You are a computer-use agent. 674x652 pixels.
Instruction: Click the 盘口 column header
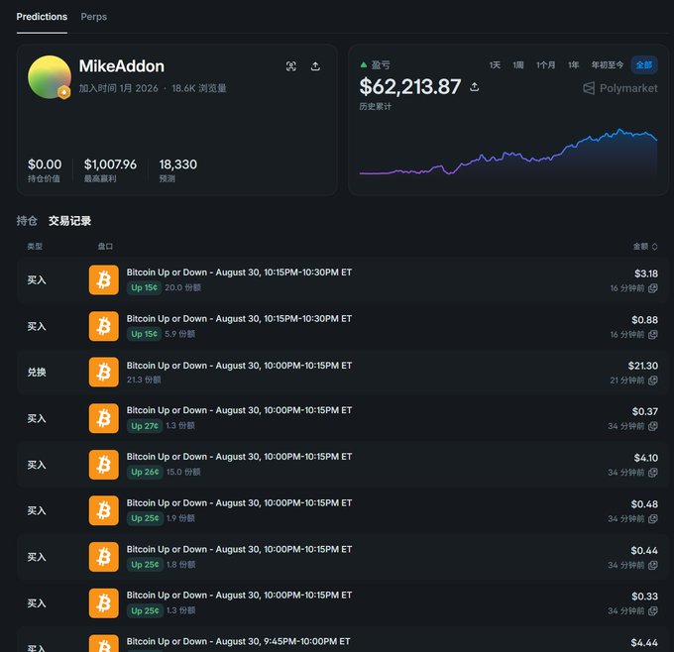pyautogui.click(x=105, y=247)
